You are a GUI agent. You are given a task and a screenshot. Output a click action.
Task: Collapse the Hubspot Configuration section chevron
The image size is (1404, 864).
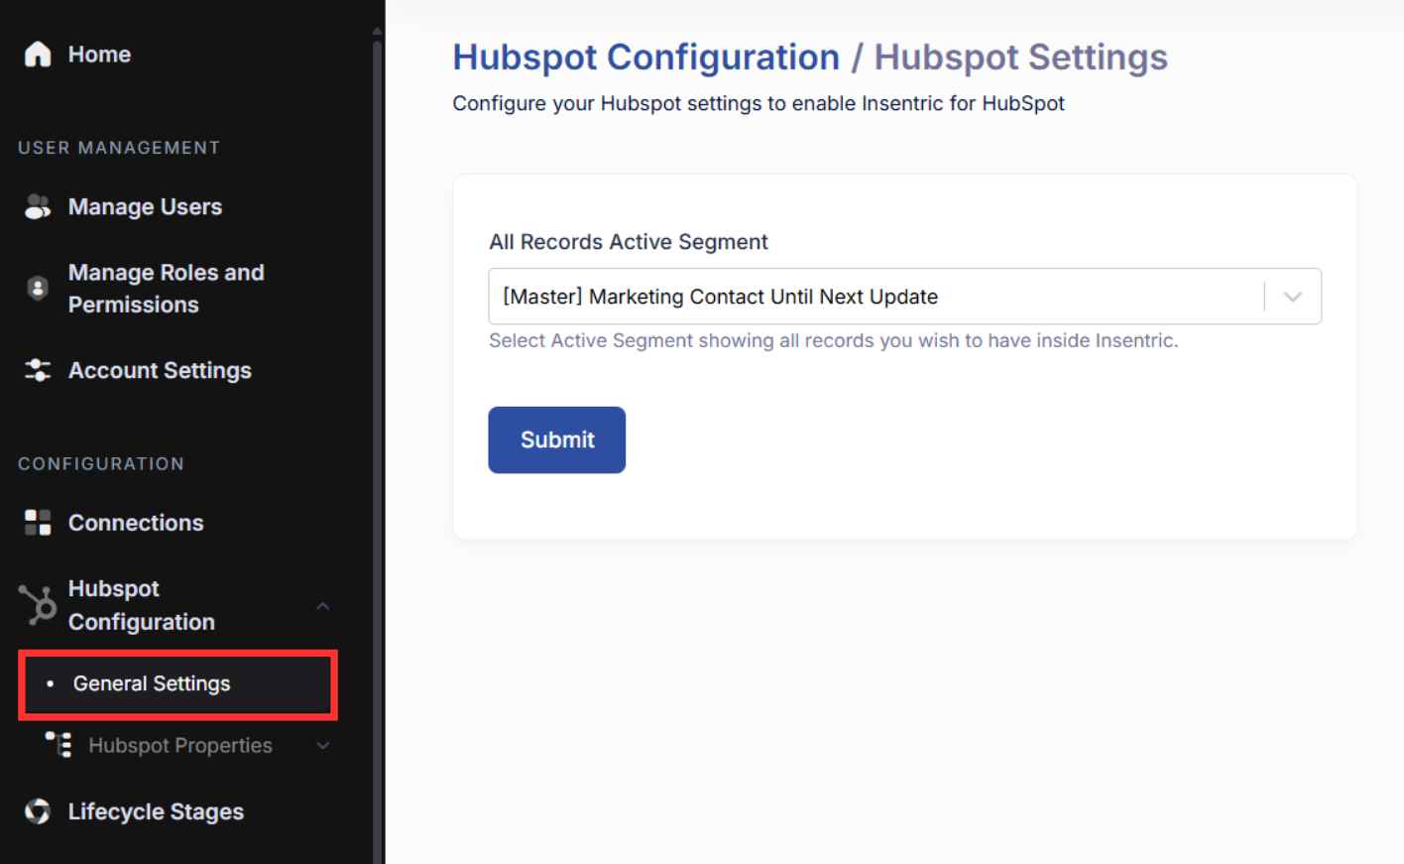pyautogui.click(x=322, y=605)
